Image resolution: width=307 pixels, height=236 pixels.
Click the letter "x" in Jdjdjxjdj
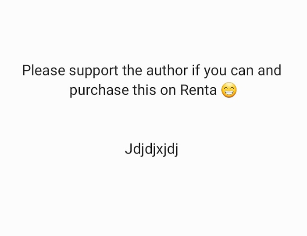click(159, 150)
